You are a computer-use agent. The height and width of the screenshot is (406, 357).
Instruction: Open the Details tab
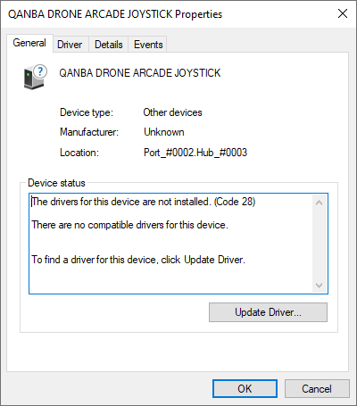109,45
